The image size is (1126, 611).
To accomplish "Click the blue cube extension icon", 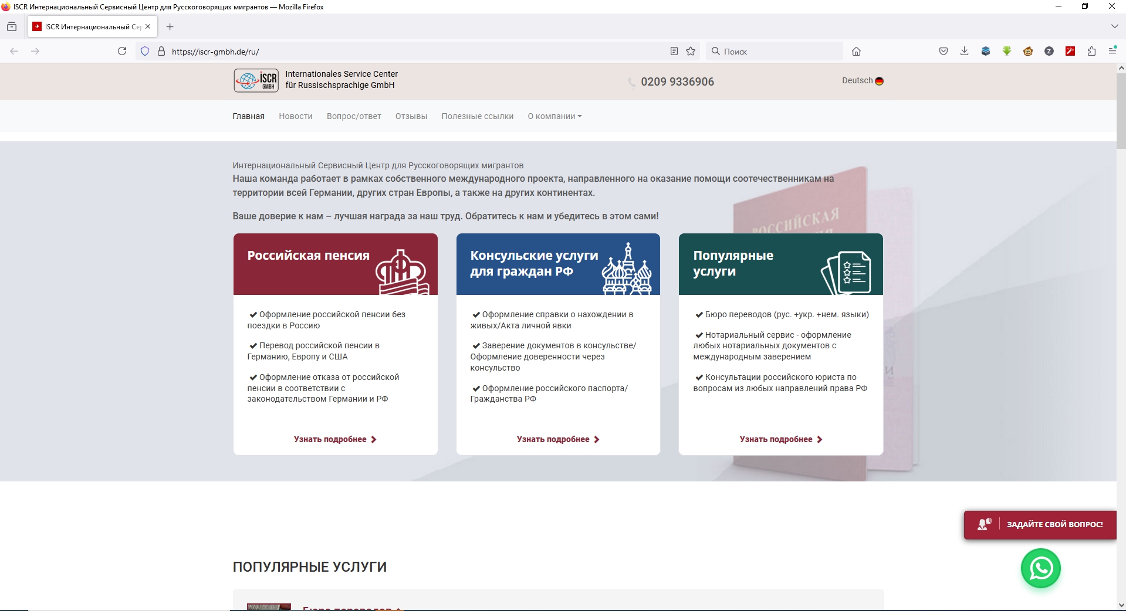I will point(986,51).
